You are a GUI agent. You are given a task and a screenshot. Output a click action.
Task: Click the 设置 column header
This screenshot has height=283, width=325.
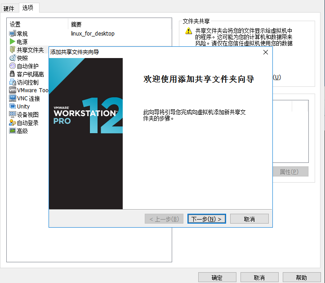pyautogui.click(x=38, y=24)
